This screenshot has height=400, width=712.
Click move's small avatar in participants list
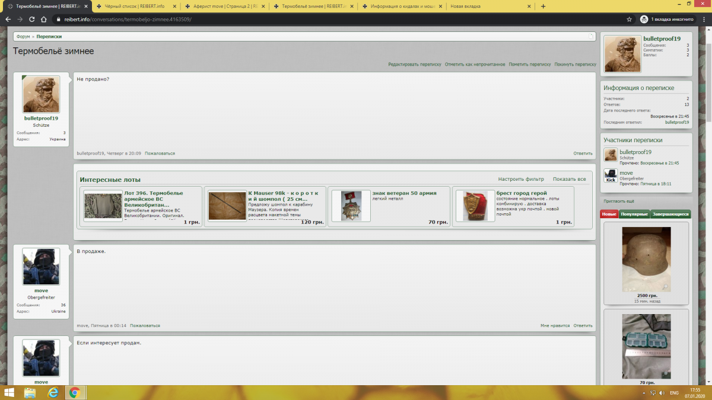point(611,175)
